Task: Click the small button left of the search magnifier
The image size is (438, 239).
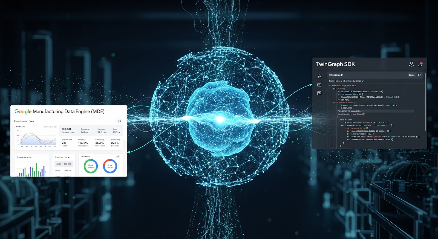Action: [x=412, y=75]
